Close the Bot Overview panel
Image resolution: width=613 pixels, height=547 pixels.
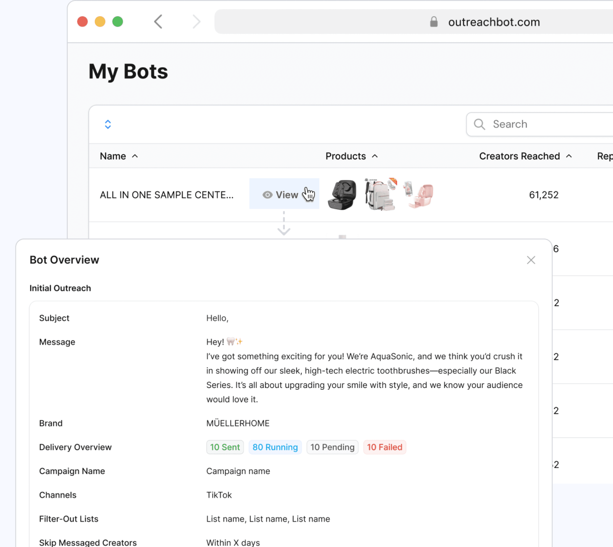pyautogui.click(x=531, y=260)
